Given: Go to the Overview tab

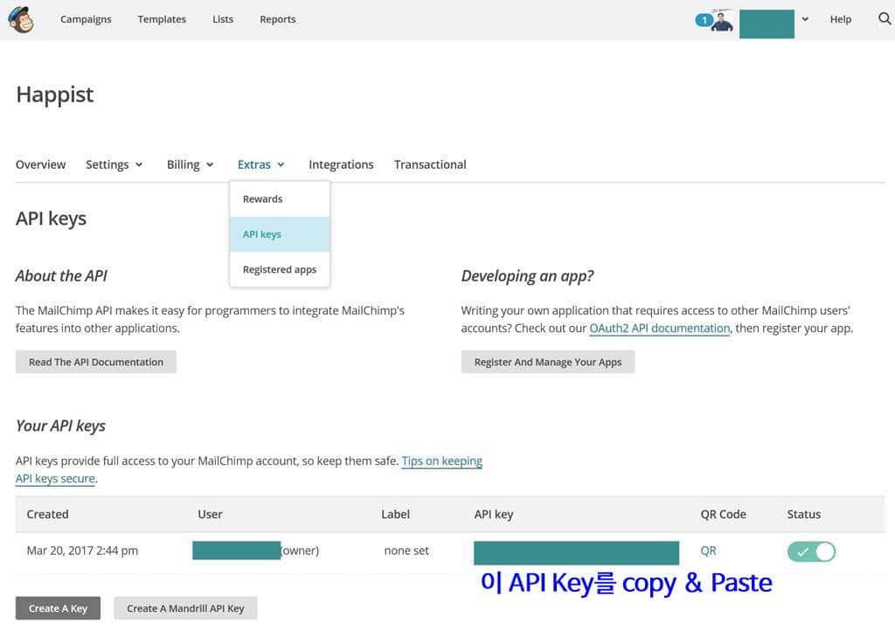Looking at the screenshot, I should [x=40, y=164].
